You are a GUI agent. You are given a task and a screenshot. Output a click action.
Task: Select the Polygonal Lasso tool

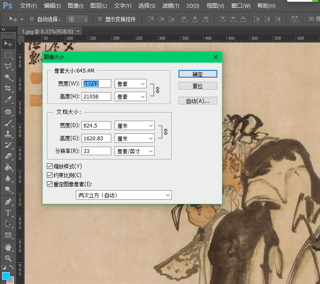pyautogui.click(x=8, y=66)
